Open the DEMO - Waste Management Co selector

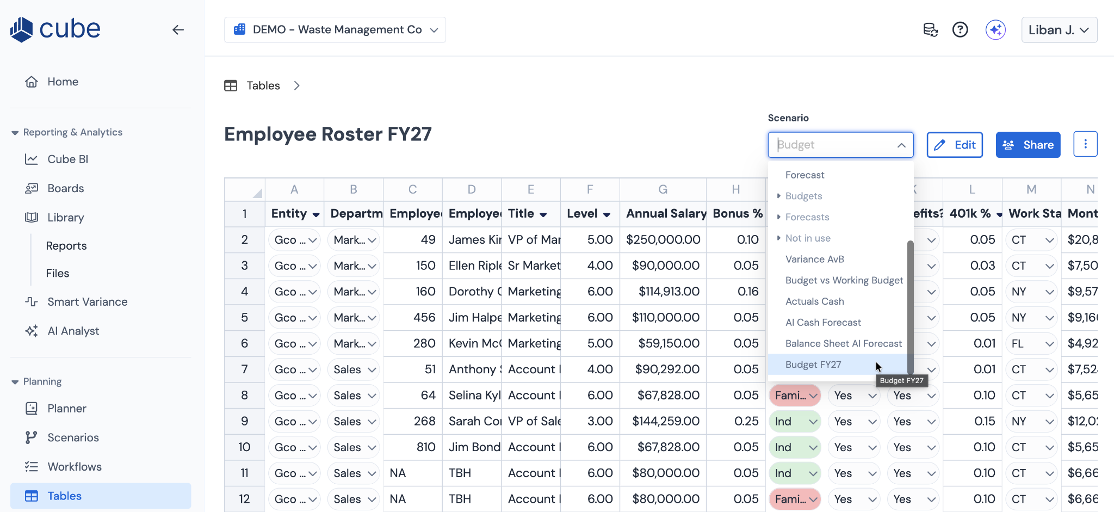click(x=335, y=30)
